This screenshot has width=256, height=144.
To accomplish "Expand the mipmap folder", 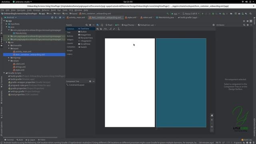I will 9,58.
